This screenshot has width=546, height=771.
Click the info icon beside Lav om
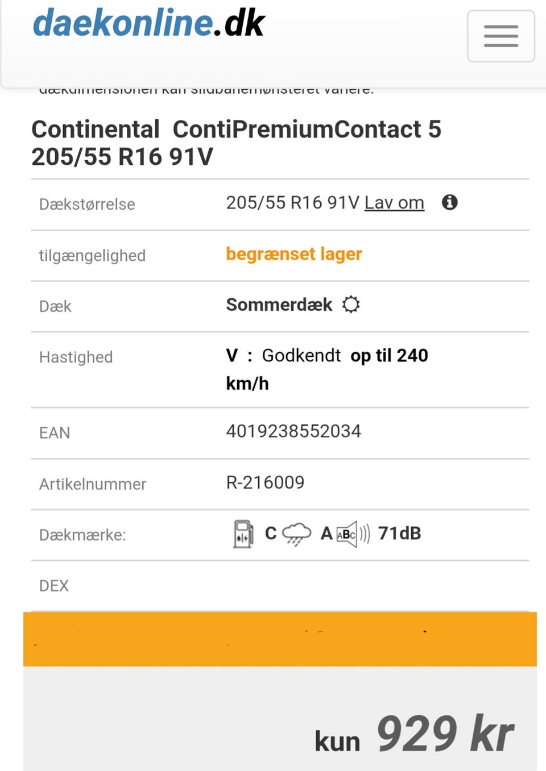point(450,202)
